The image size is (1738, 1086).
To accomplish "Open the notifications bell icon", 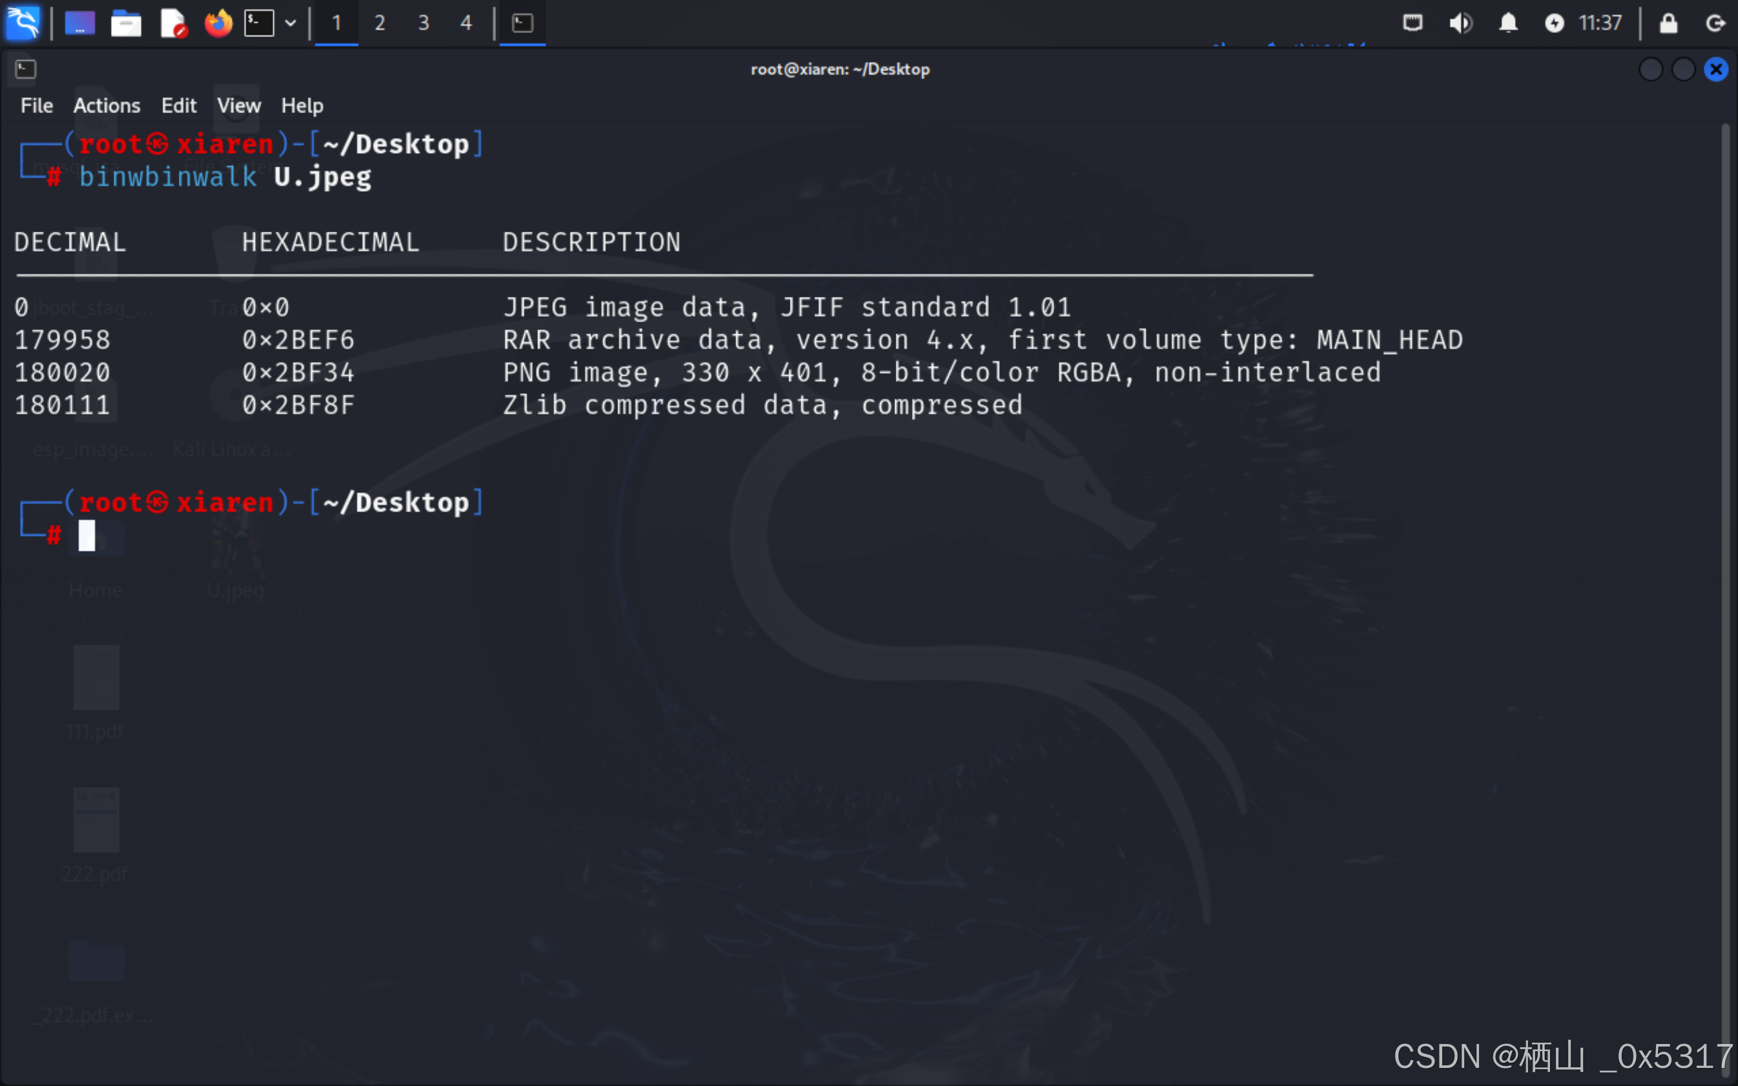I will (1508, 23).
